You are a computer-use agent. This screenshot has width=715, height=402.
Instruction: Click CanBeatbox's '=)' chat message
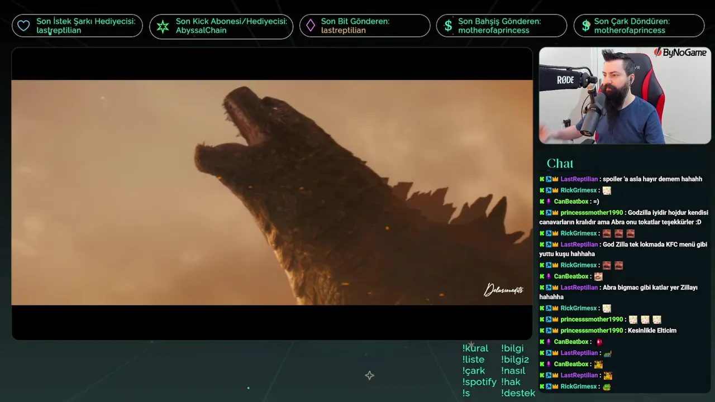coord(569,202)
